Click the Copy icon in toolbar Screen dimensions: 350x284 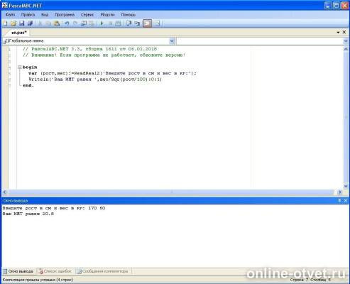click(48, 23)
